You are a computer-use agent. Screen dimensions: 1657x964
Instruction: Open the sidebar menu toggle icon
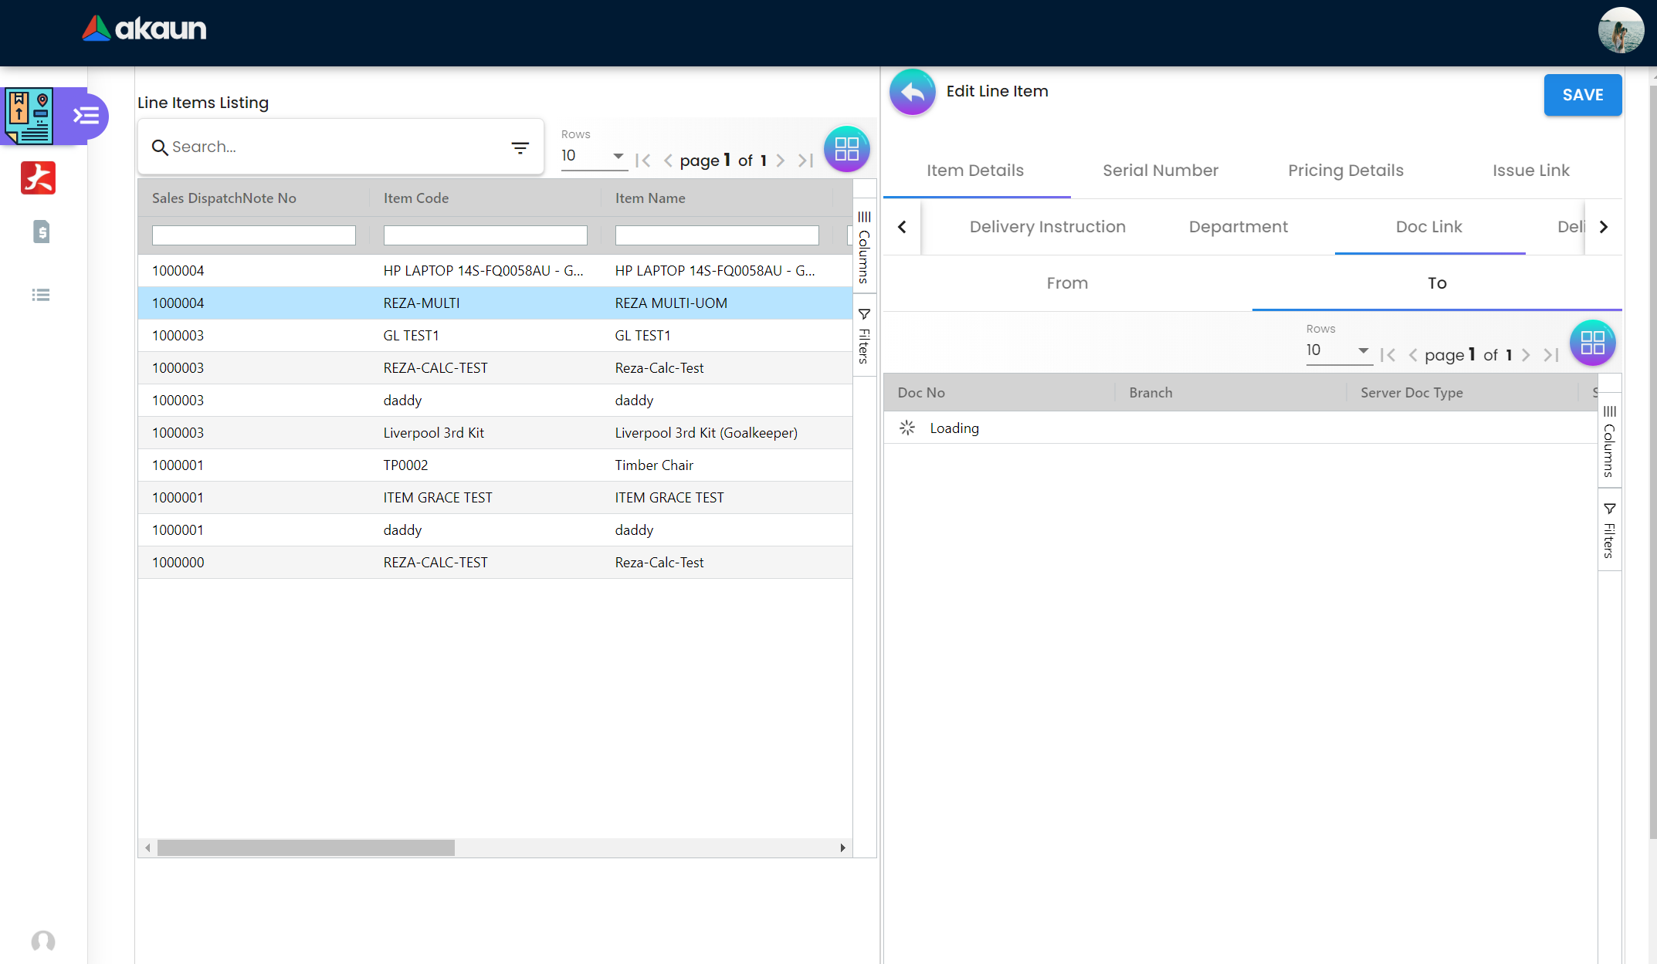click(x=86, y=116)
